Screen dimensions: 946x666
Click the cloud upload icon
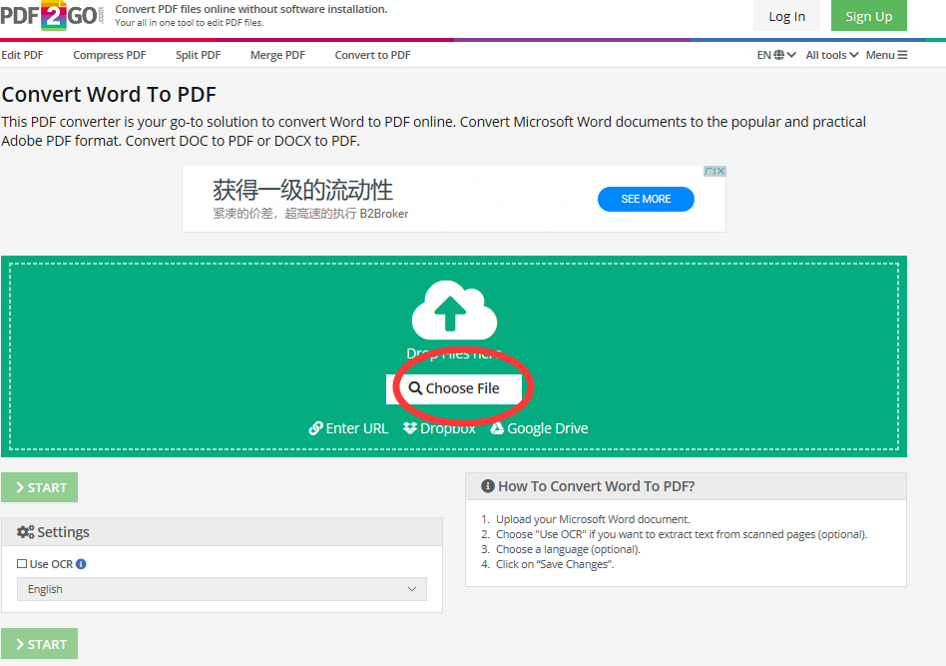tap(454, 310)
